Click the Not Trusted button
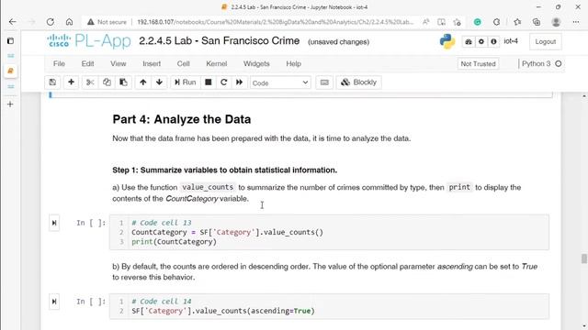 tap(478, 64)
